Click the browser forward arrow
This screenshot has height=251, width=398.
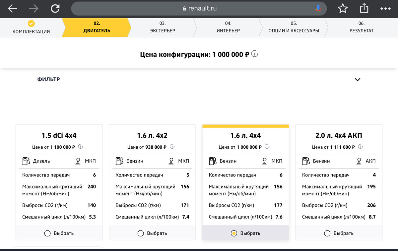pyautogui.click(x=33, y=9)
